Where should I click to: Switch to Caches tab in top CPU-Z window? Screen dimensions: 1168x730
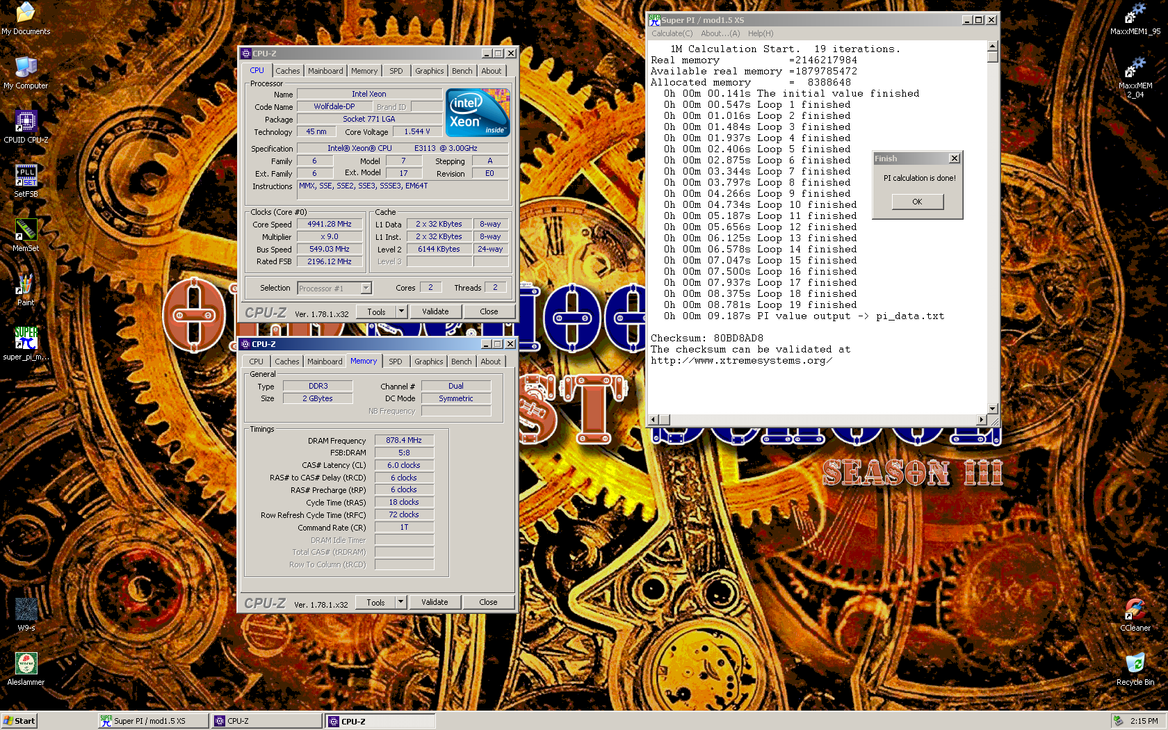pos(288,71)
